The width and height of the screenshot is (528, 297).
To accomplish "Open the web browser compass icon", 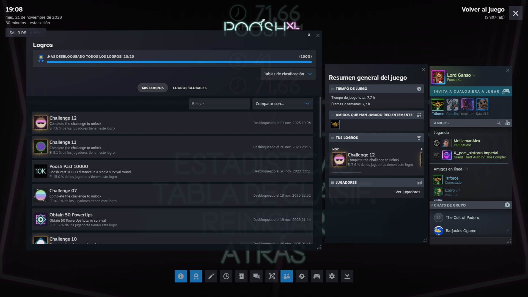I will 302,276.
